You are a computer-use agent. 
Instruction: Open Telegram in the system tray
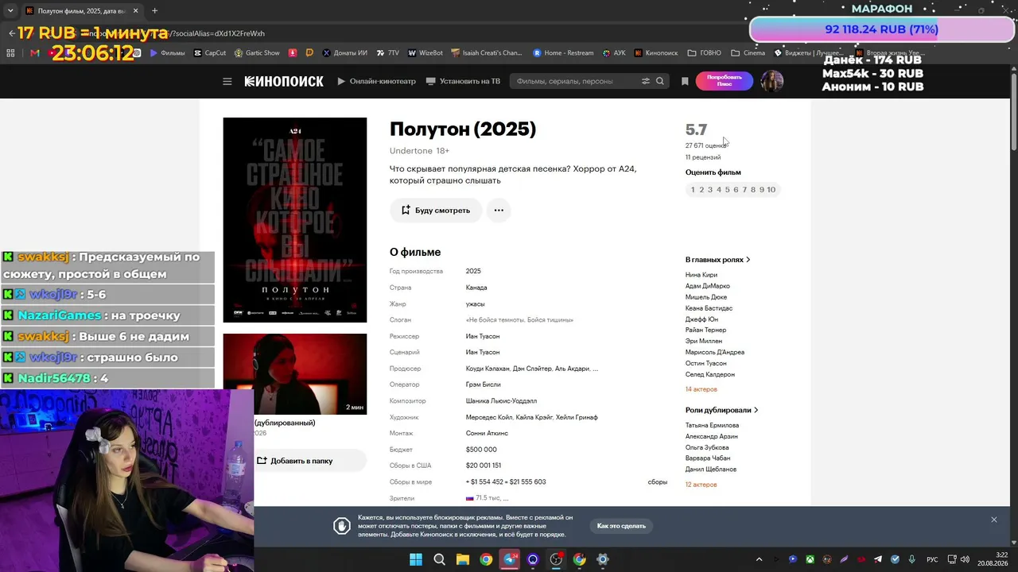point(878,559)
